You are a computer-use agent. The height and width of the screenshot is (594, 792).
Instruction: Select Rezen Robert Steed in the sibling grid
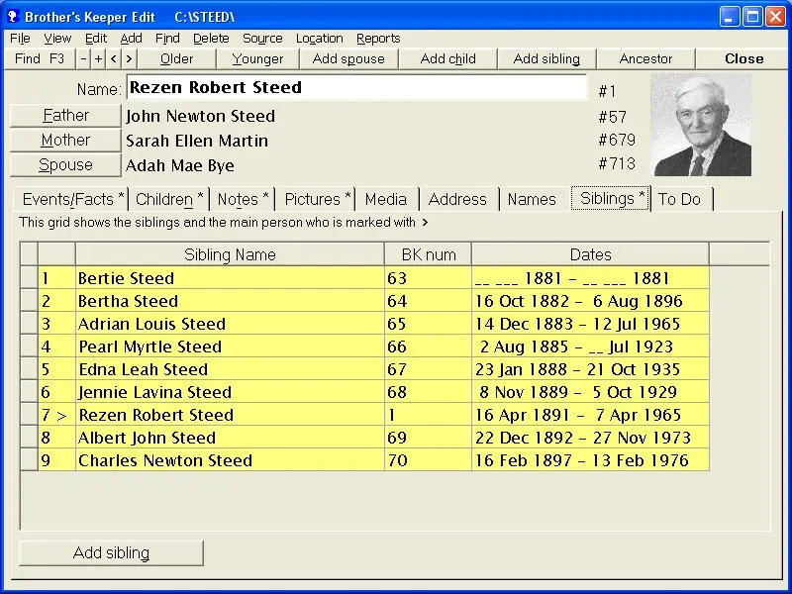click(x=230, y=415)
